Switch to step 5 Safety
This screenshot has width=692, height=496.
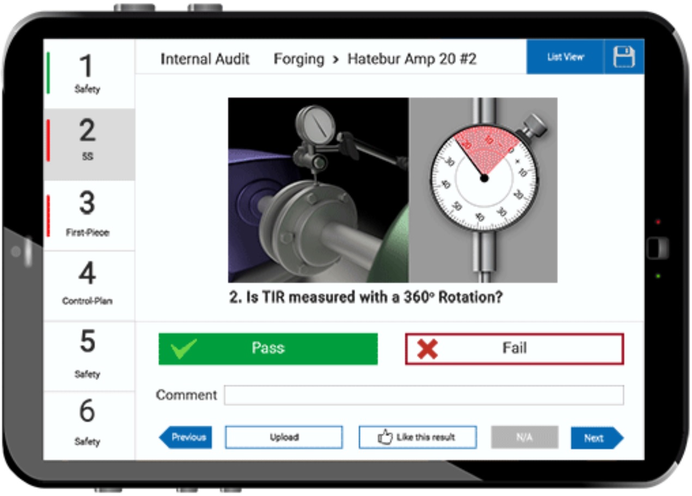pyautogui.click(x=89, y=356)
